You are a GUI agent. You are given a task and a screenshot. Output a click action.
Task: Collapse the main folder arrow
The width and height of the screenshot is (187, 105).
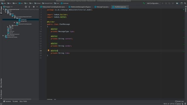(8, 14)
